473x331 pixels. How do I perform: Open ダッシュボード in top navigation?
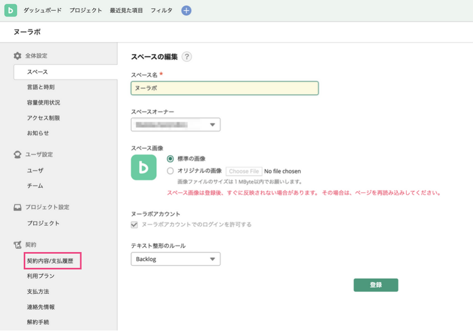(x=43, y=10)
